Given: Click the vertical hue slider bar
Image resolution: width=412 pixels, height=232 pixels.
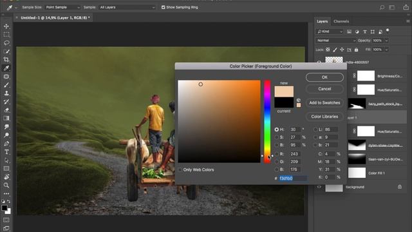Looking at the screenshot, I should [267, 122].
